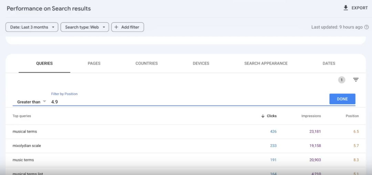Switch to the Pages tab
372x175 pixels.
coord(94,64)
